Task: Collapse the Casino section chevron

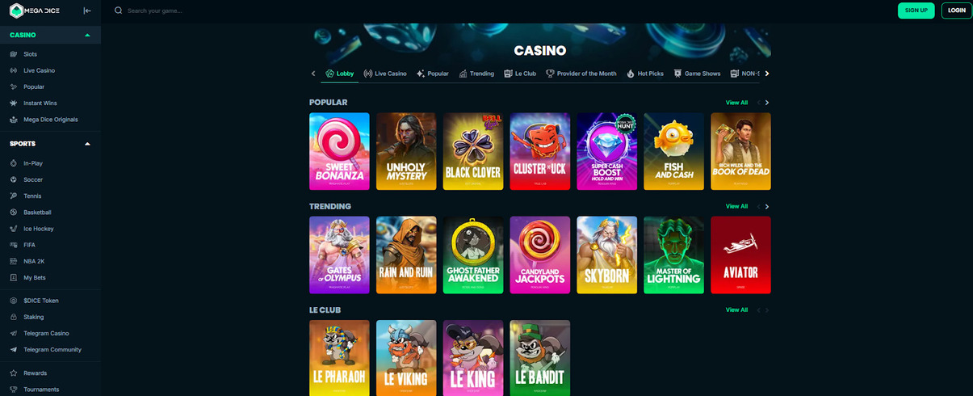Action: (87, 36)
